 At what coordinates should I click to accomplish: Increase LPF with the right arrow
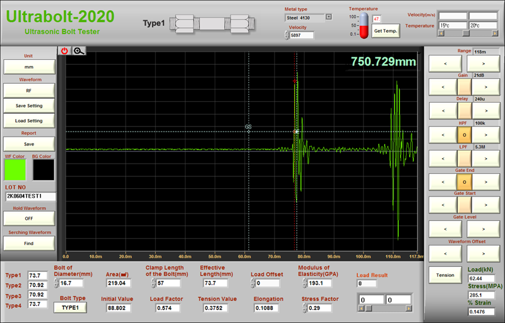click(x=485, y=159)
